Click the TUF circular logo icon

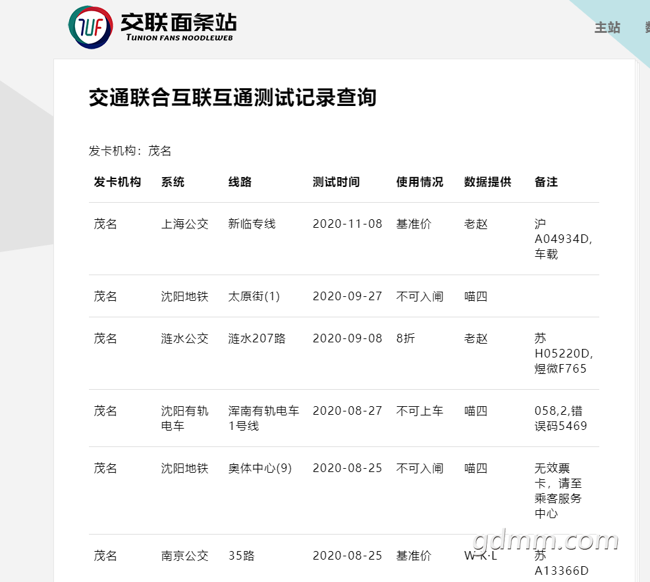90,27
